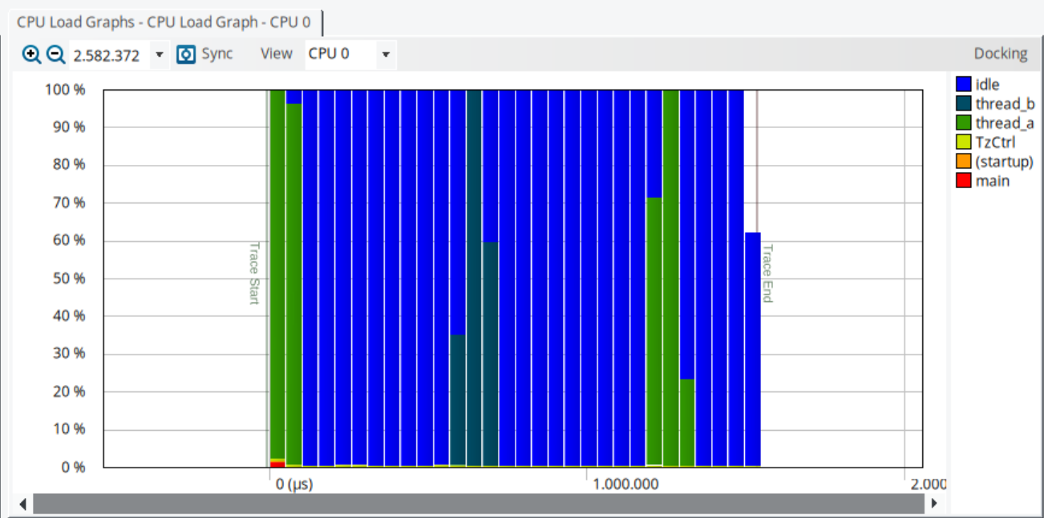Click the thread_a green legend swatch
This screenshot has width=1044, height=518.
[x=963, y=122]
